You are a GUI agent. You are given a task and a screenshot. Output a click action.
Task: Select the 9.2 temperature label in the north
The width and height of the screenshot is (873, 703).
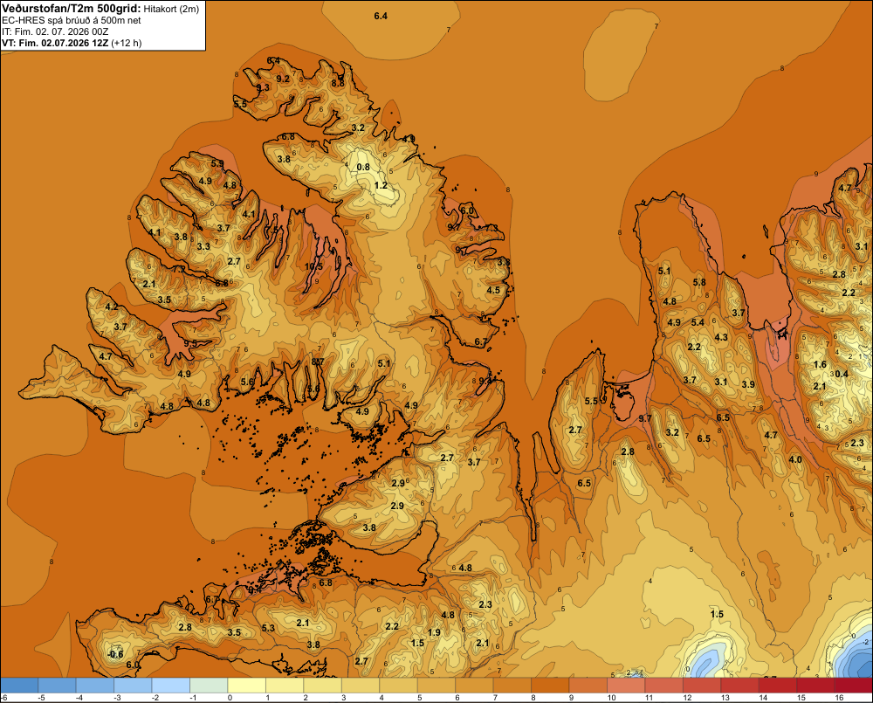[283, 79]
